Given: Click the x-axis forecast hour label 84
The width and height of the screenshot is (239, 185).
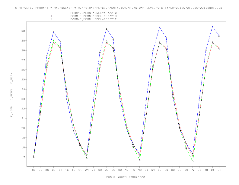Looking at the screenshot, I should click(x=219, y=170).
